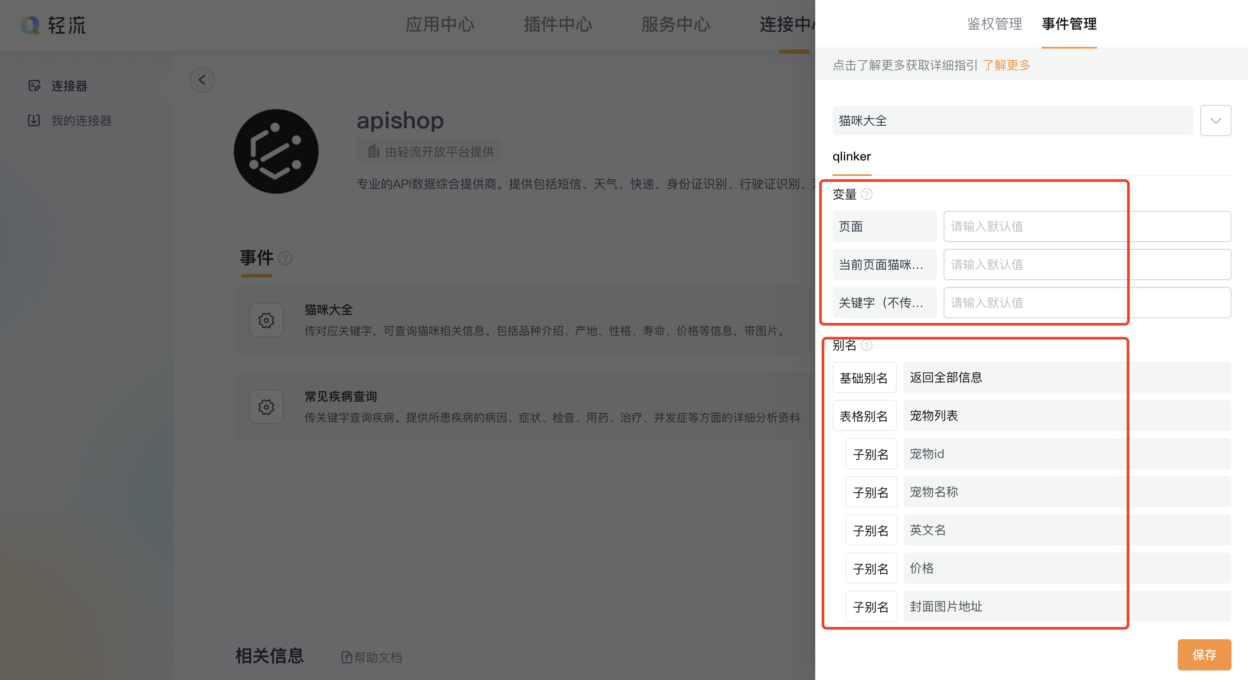Expand the event selector dropdown arrow

(x=1215, y=121)
